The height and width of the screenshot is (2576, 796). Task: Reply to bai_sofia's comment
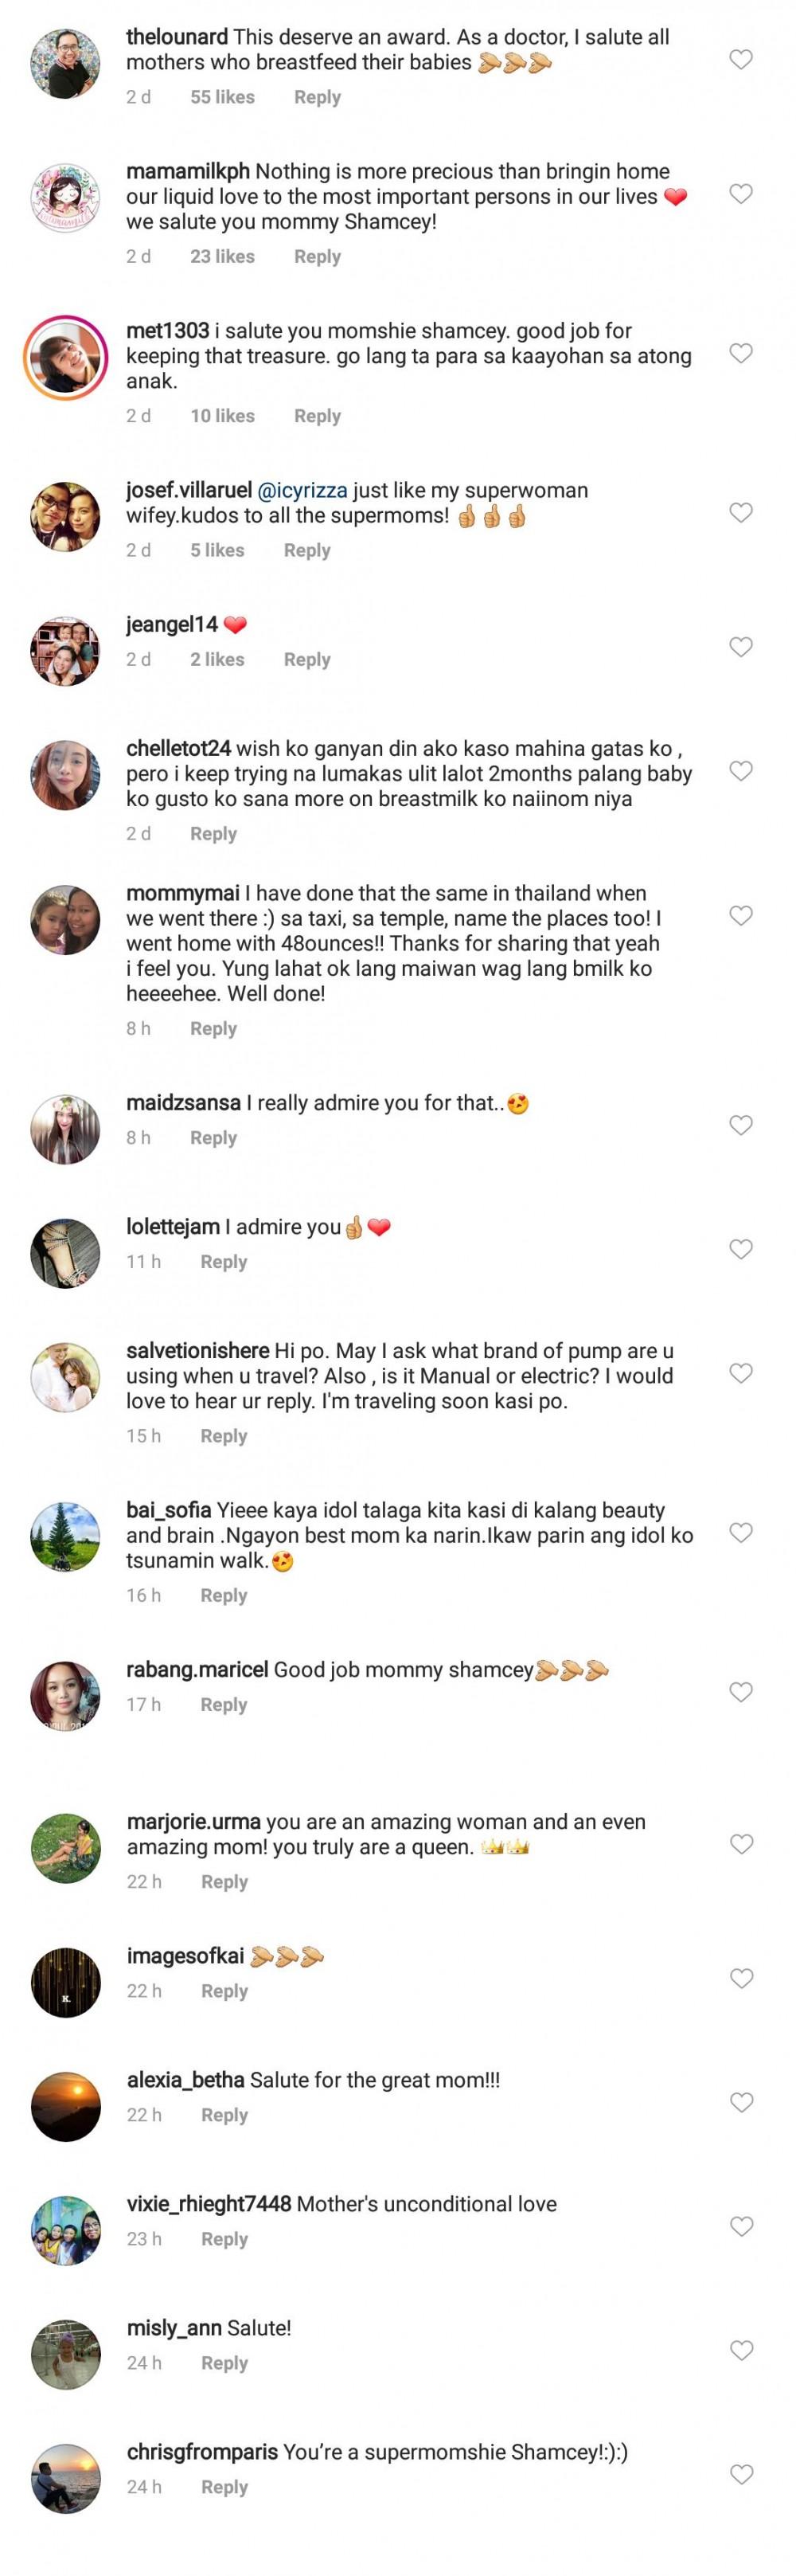(223, 1595)
